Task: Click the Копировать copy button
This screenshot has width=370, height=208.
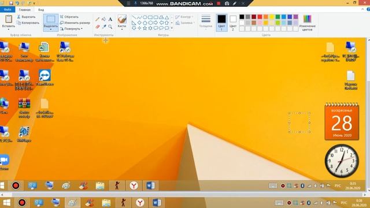Action: [28, 23]
